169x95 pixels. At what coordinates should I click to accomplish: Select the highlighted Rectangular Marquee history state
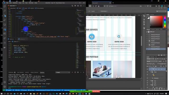(x=156, y=49)
